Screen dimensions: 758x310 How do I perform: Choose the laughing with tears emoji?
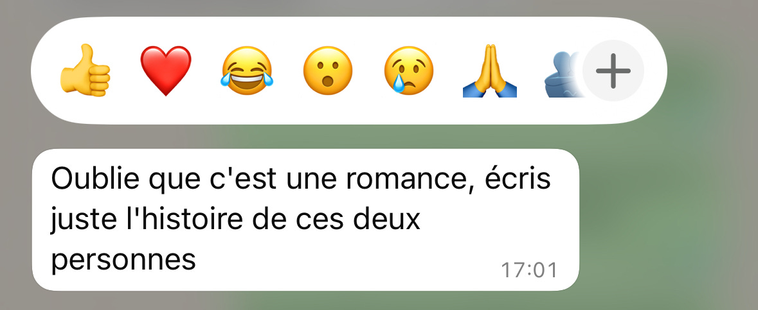click(x=246, y=71)
